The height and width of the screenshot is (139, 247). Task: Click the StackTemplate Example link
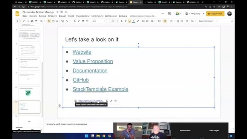click(x=100, y=89)
